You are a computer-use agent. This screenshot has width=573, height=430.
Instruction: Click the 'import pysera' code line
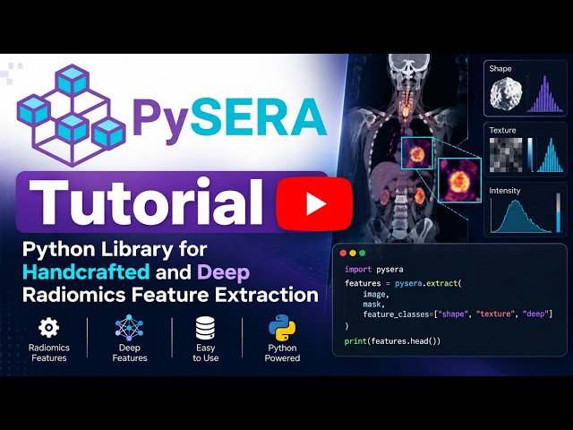tap(374, 270)
